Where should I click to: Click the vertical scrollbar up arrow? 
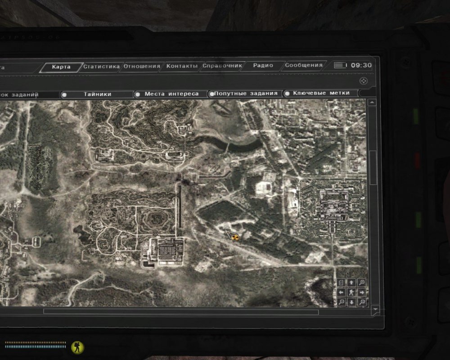[372, 102]
